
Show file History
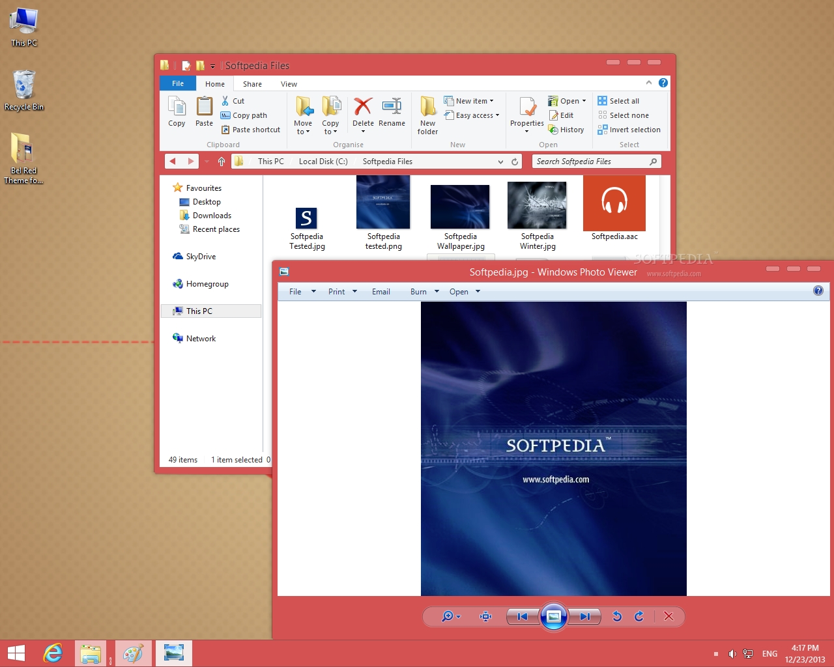[566, 130]
